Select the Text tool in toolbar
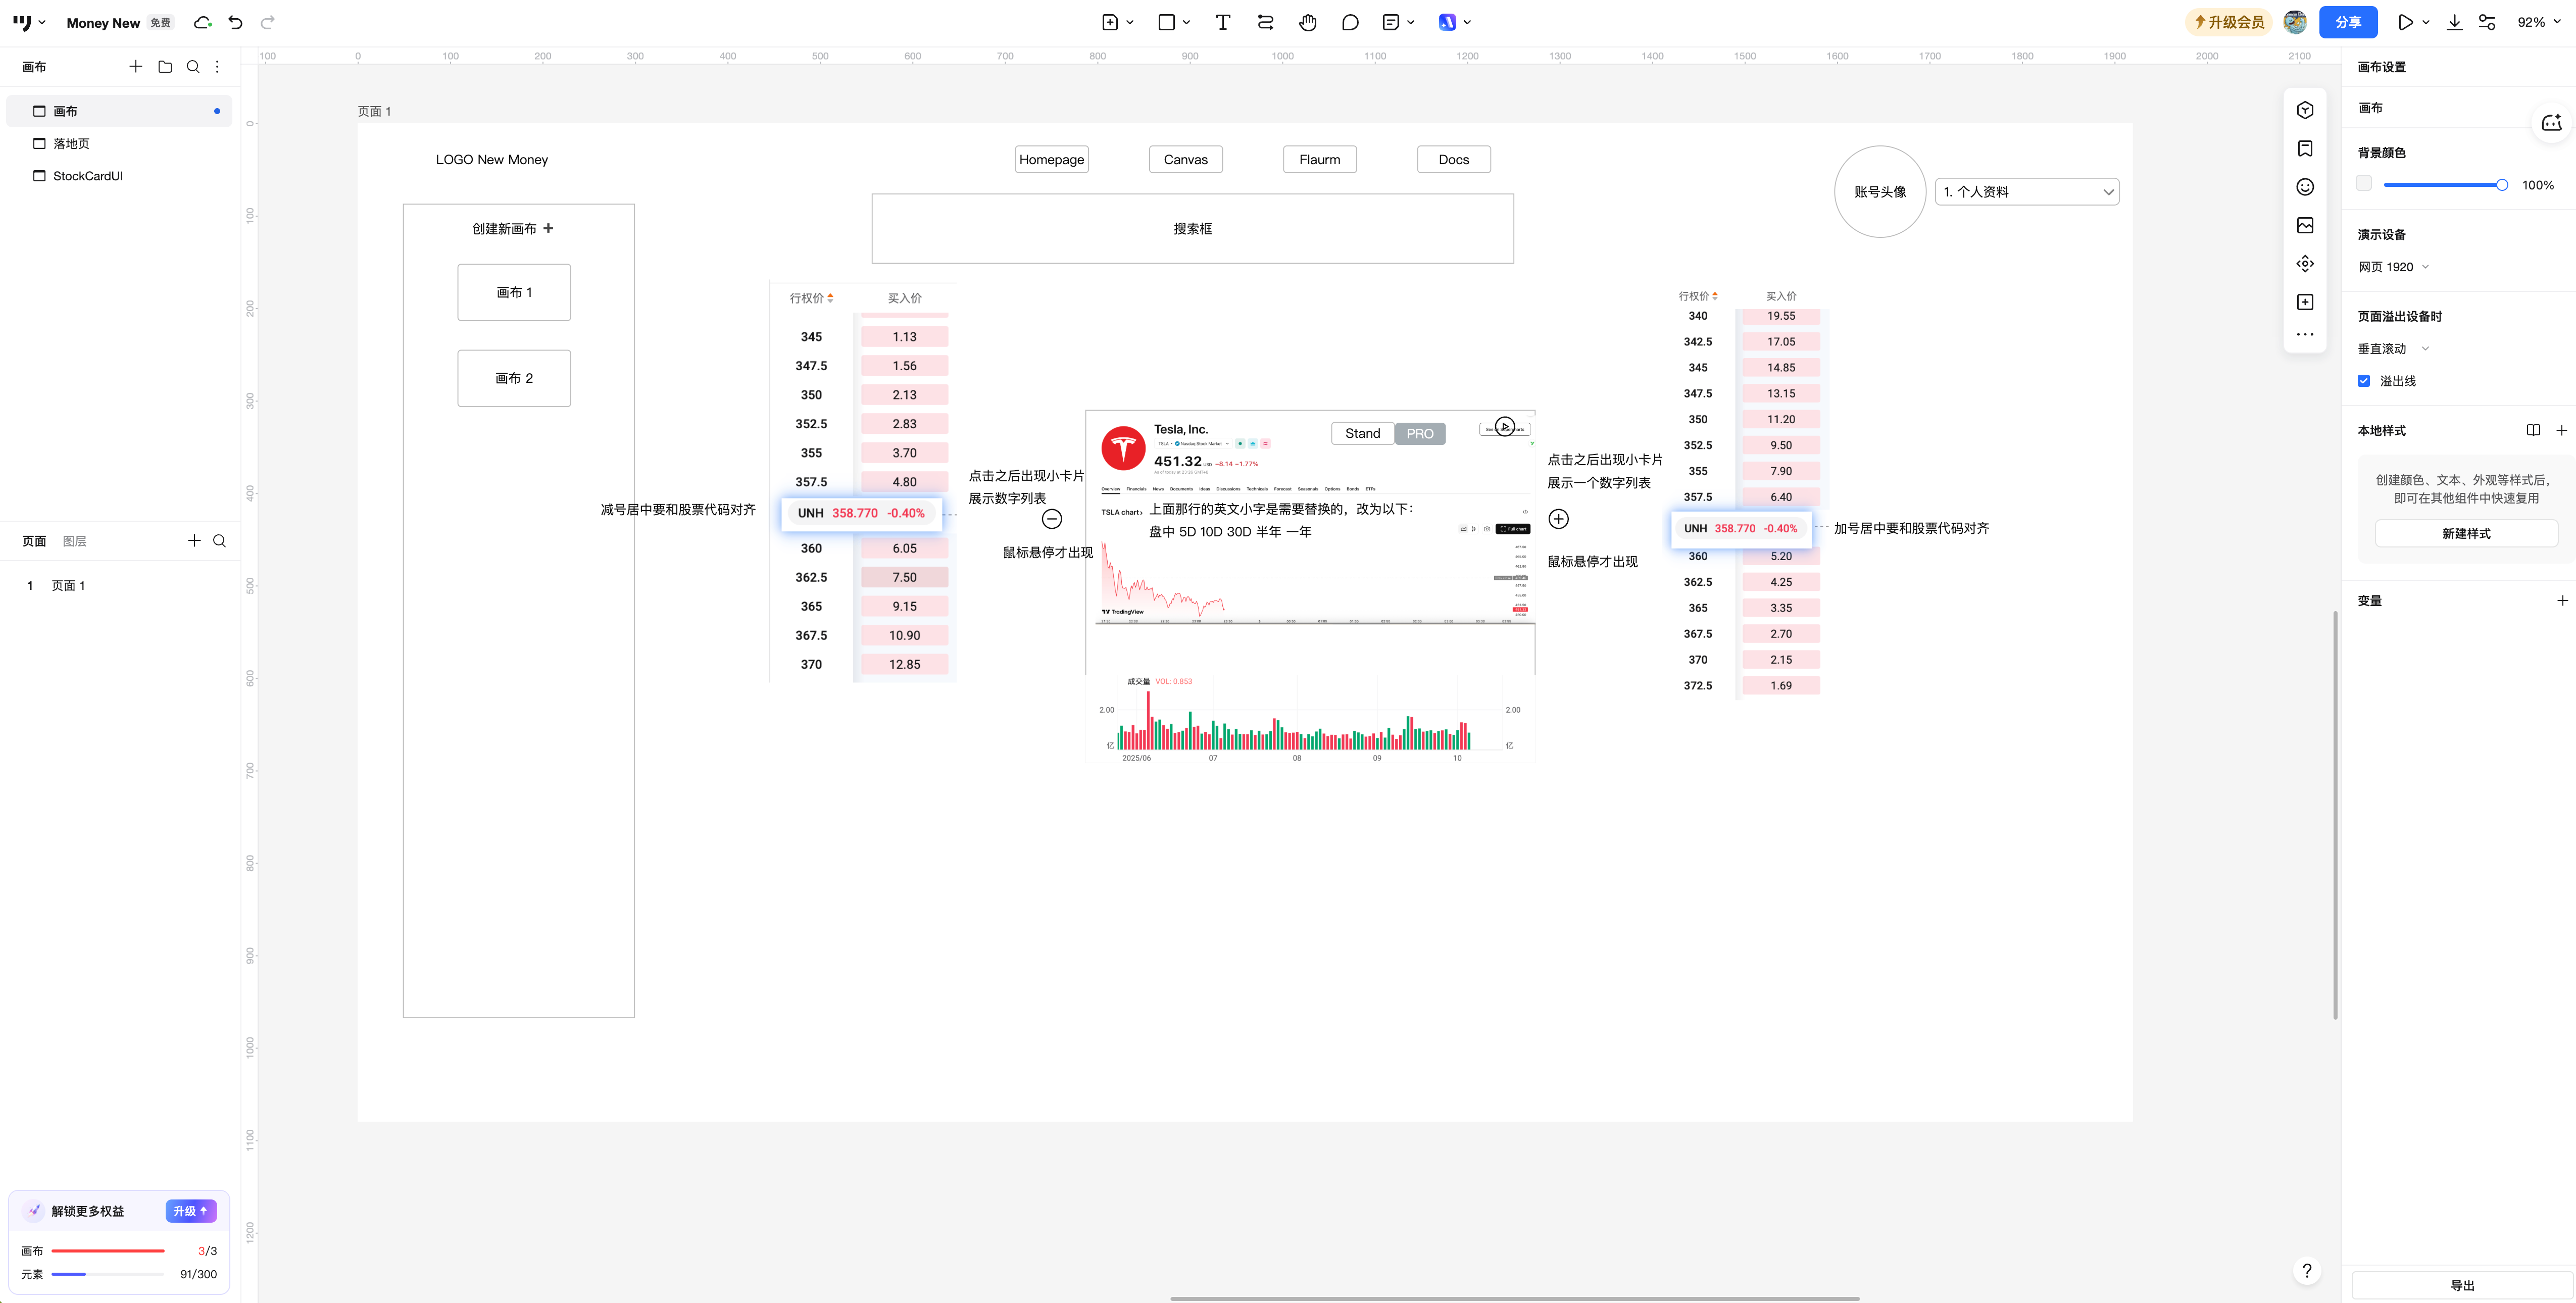 [1222, 22]
